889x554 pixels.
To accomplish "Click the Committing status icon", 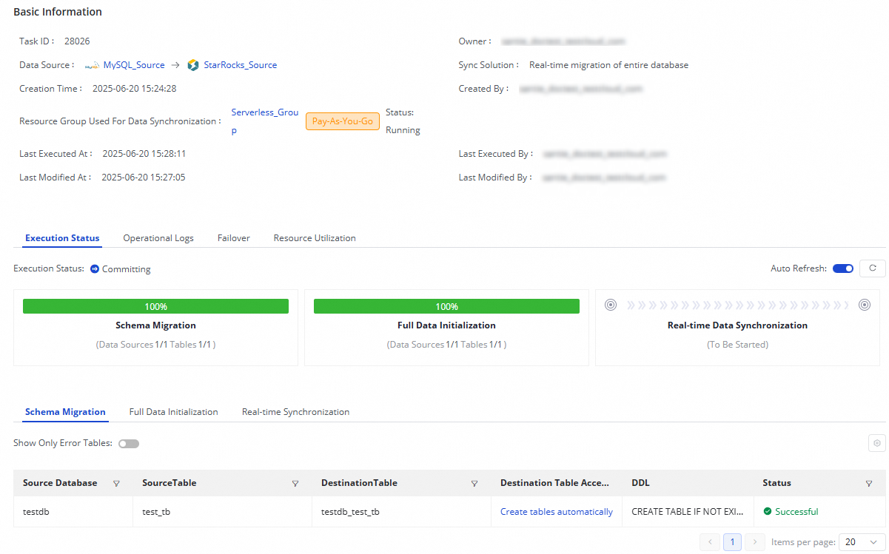I will click(95, 269).
